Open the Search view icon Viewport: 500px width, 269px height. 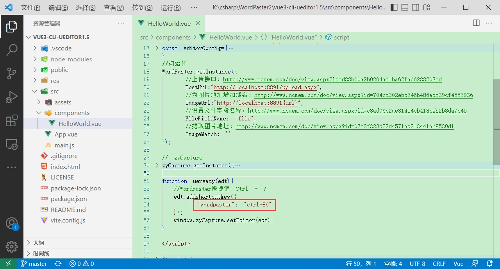(11, 50)
